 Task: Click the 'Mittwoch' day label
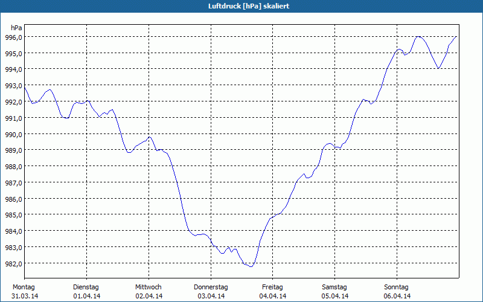tap(148, 288)
